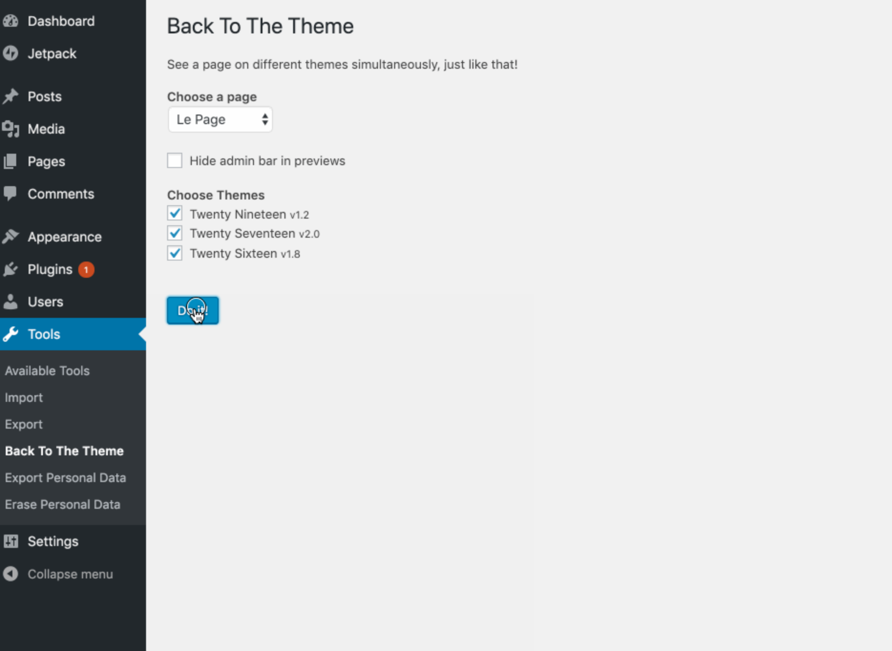
Task: Enable Hide admin bar in previews
Action: click(x=175, y=160)
